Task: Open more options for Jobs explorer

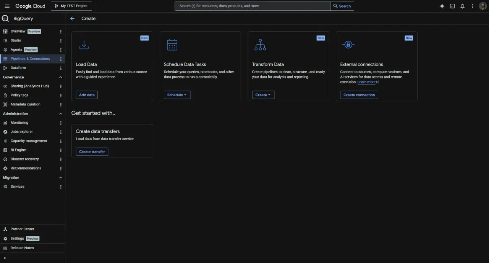Action: click(61, 132)
